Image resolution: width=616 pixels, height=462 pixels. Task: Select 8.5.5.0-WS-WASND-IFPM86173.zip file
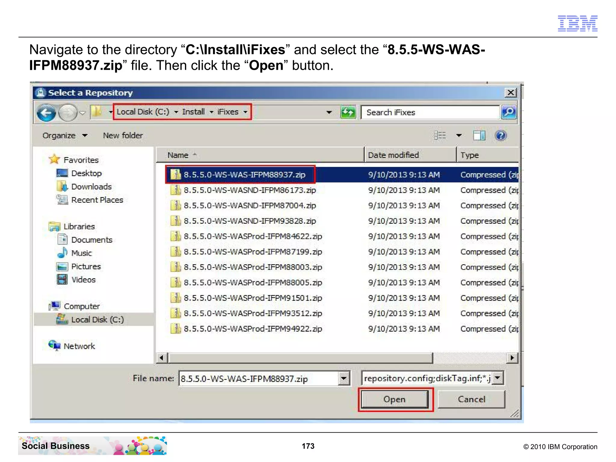tap(250, 190)
